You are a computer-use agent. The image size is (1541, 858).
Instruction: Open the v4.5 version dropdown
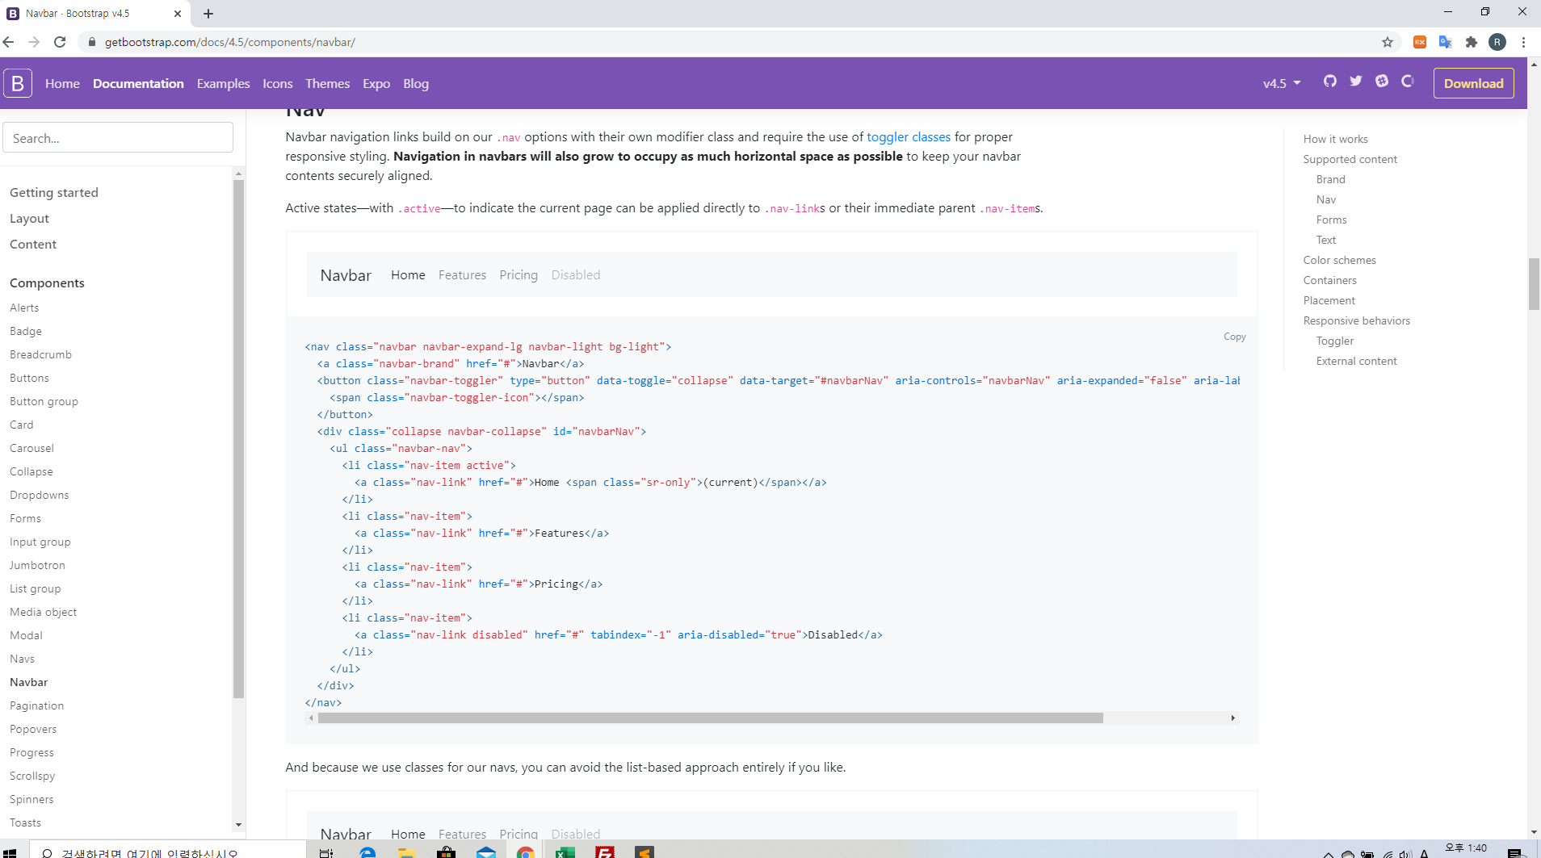(x=1282, y=83)
